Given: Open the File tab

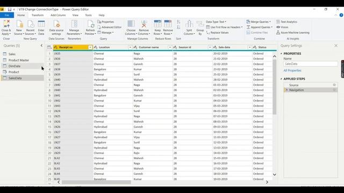Looking at the screenshot, I should tap(7, 15).
